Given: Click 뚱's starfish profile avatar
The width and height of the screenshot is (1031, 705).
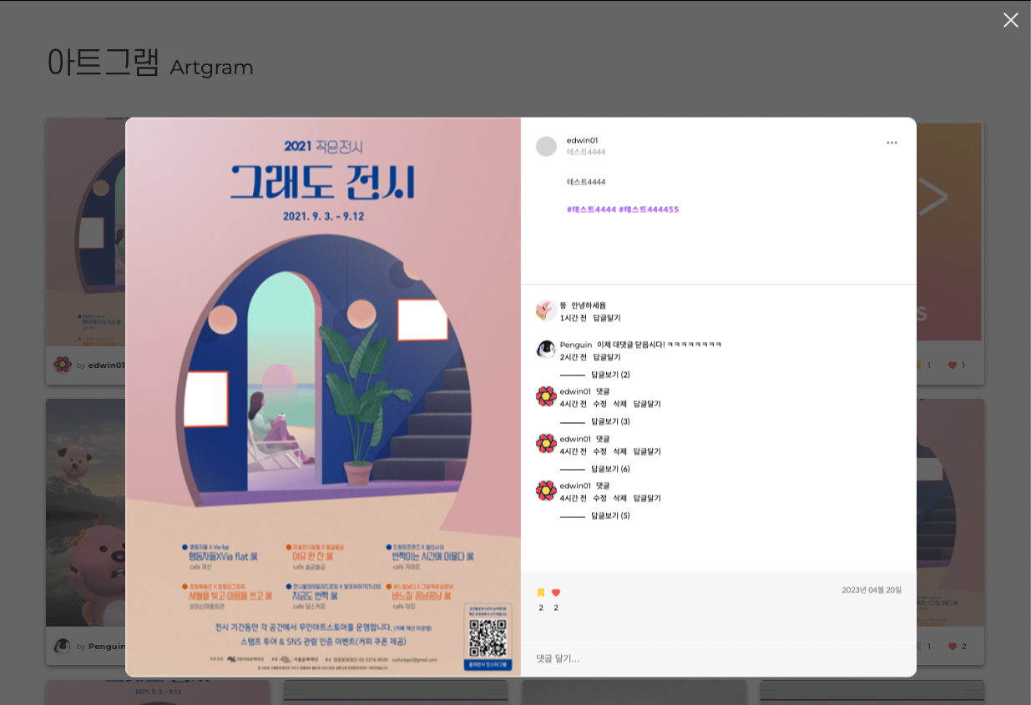Looking at the screenshot, I should coord(546,310).
